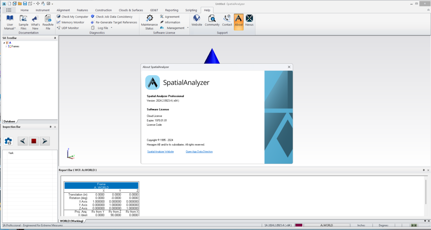
Task: Switch to the Instrument ribbon tab
Action: [x=43, y=10]
